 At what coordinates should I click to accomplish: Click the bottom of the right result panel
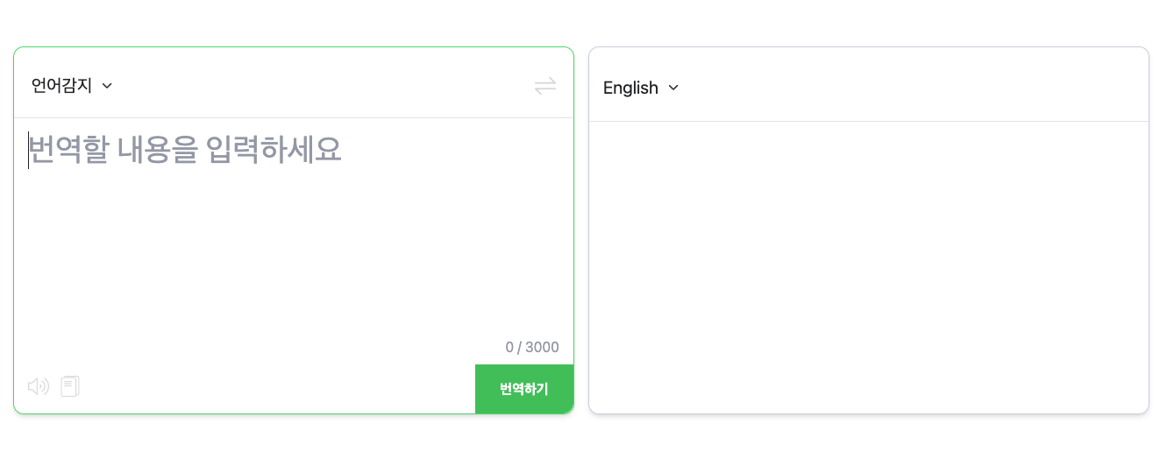[869, 394]
